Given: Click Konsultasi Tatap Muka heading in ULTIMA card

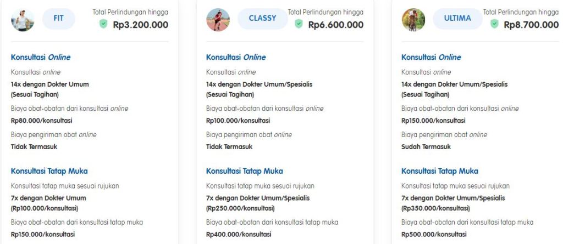Looking at the screenshot, I should click(439, 171).
